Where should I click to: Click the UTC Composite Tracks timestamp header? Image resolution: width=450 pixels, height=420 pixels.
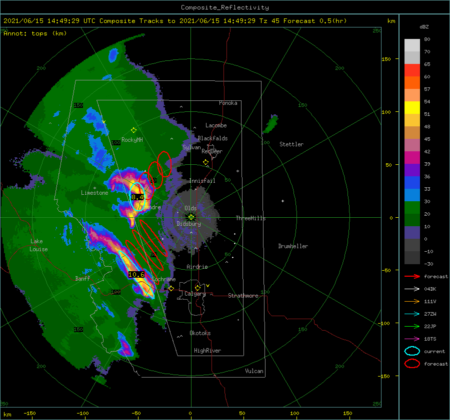click(x=175, y=21)
